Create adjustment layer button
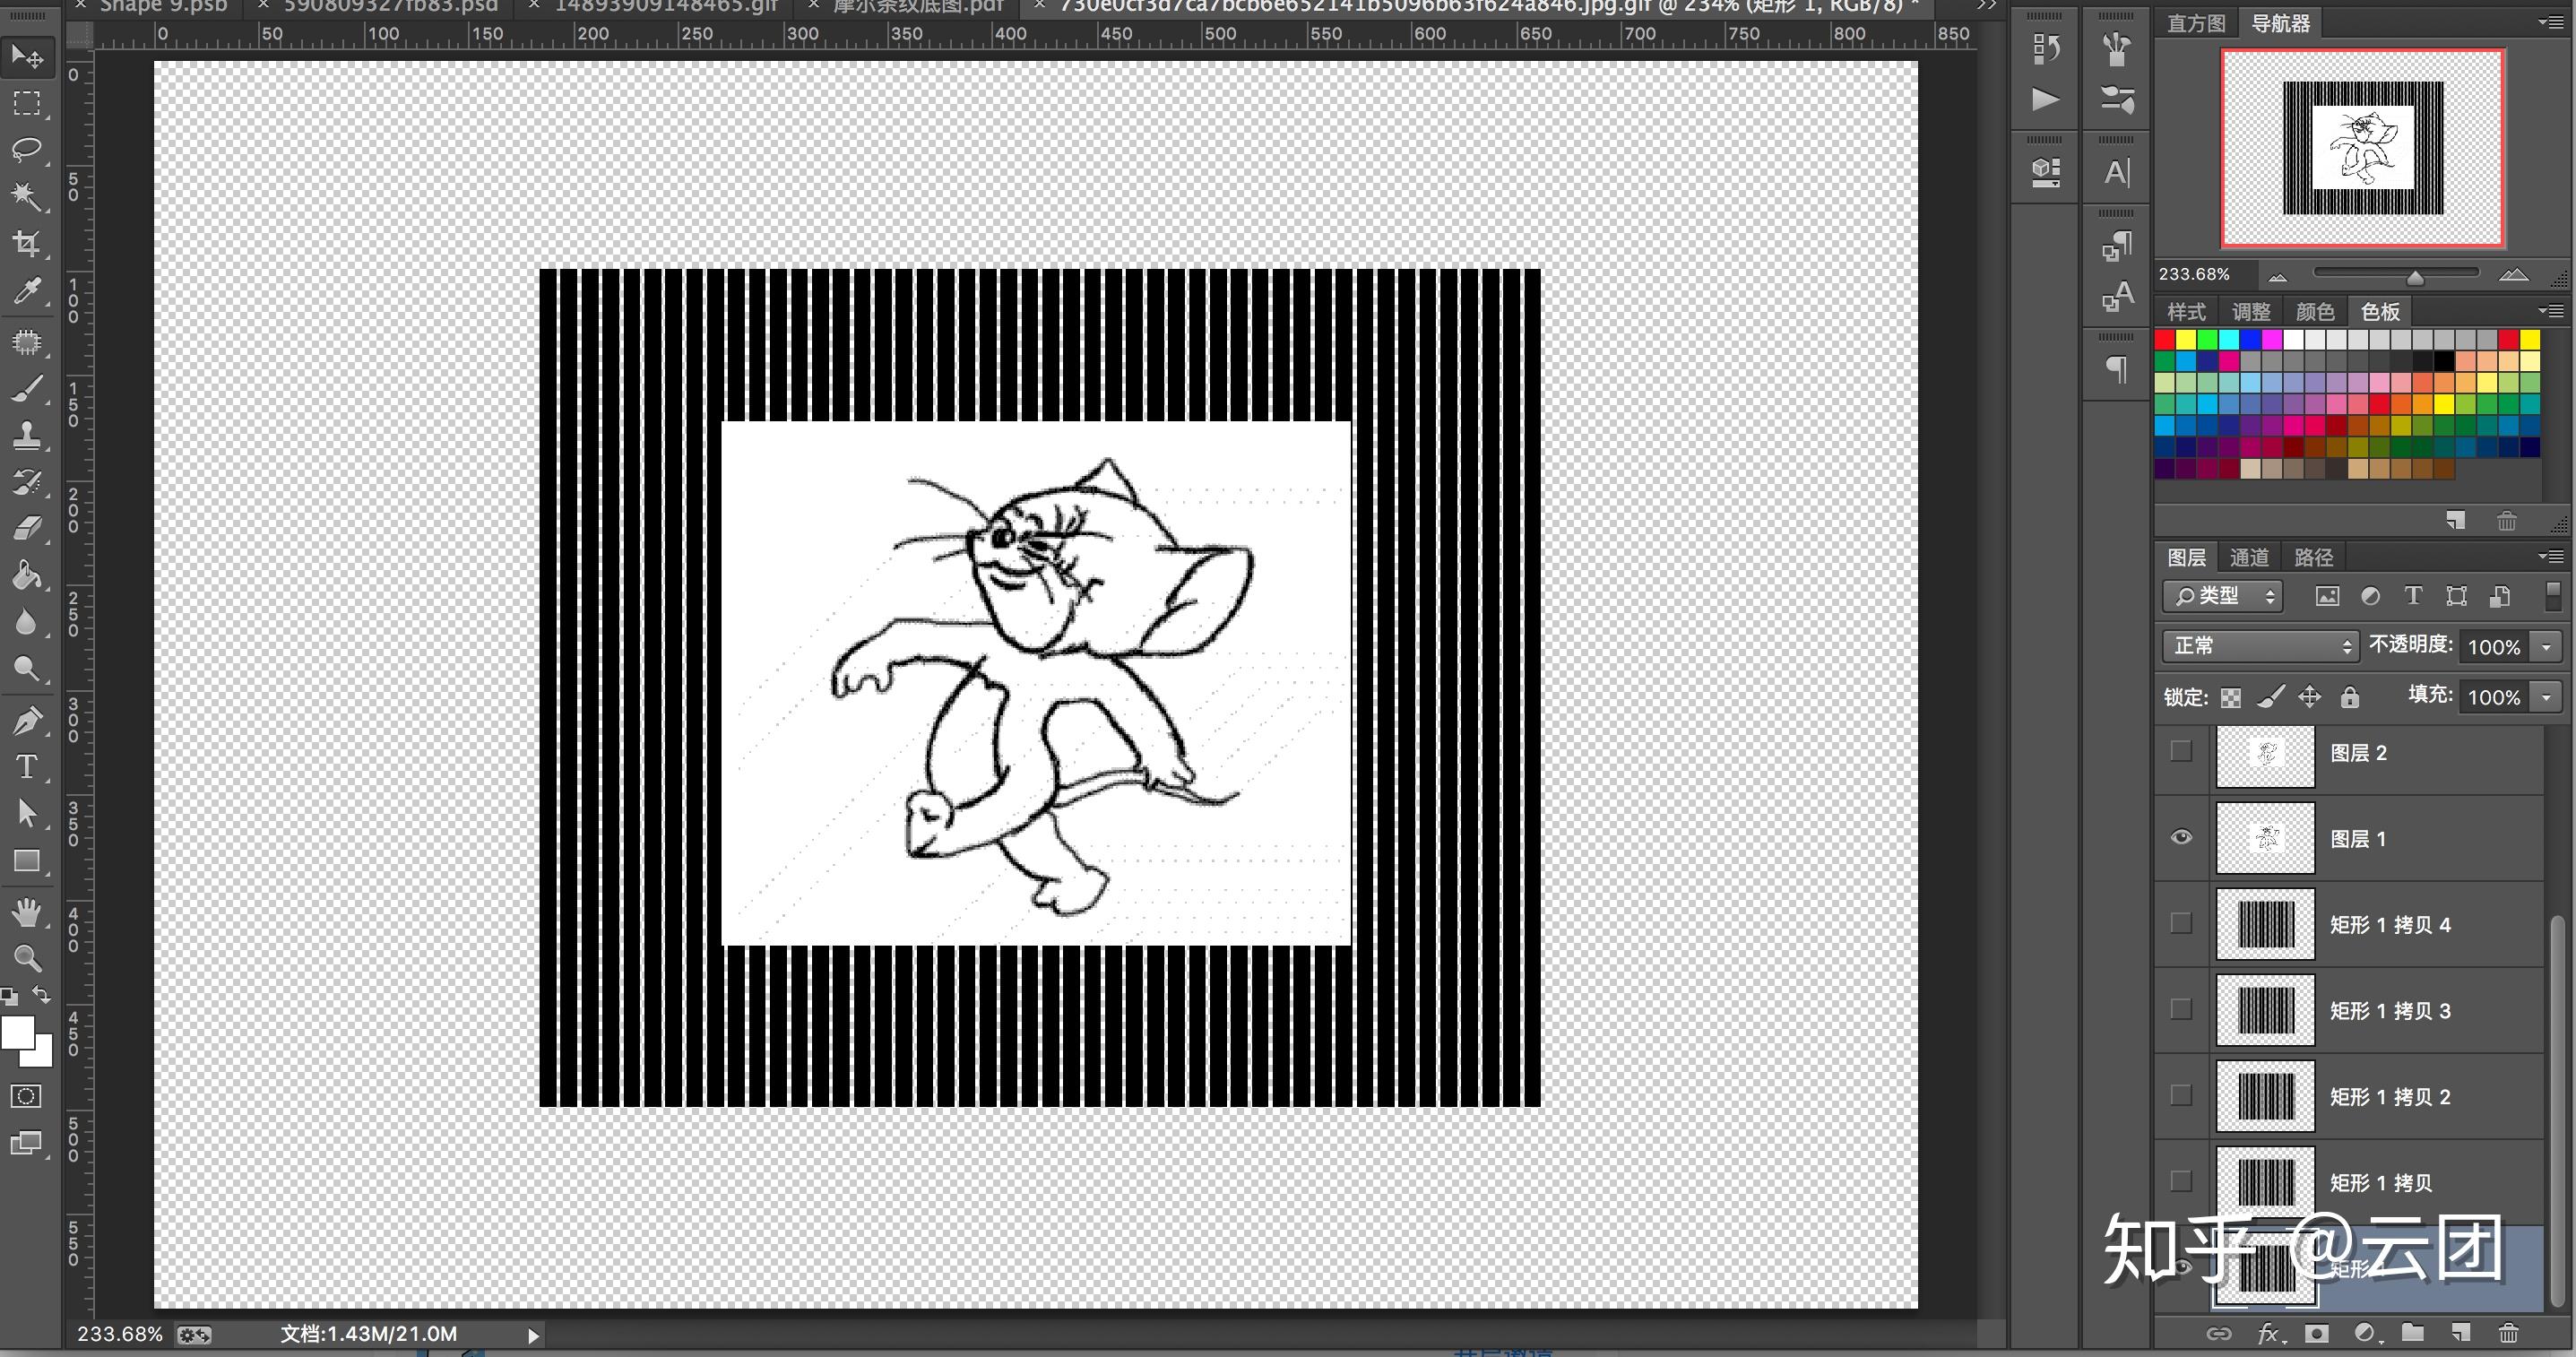 coord(2365,1333)
